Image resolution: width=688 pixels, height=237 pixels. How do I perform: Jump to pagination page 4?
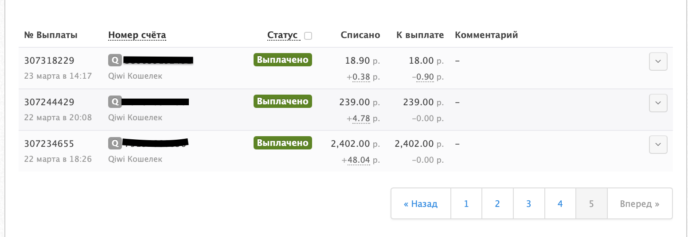pos(560,204)
